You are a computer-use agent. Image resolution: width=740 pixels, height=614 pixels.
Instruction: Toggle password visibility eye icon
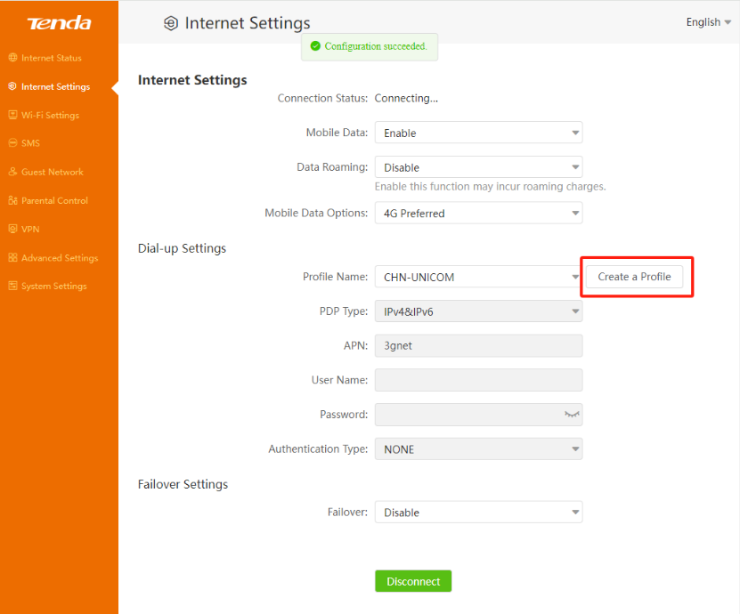coord(572,415)
